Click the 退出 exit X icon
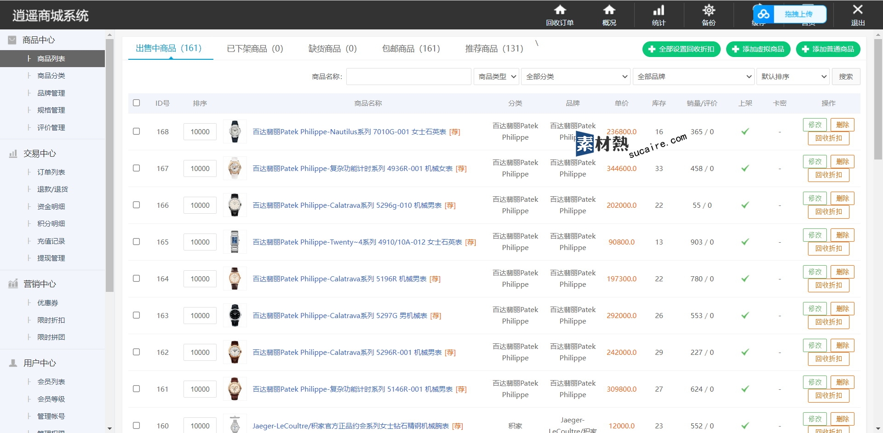 point(858,9)
